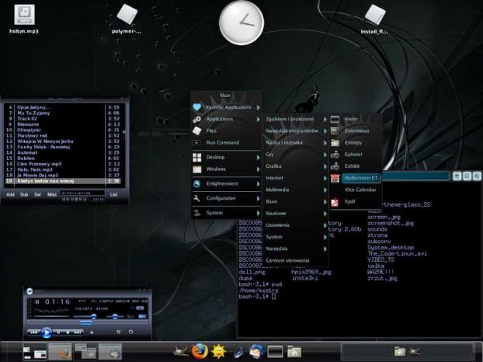Click the smiling sun icon in dock
The image size is (483, 362).
click(x=219, y=351)
